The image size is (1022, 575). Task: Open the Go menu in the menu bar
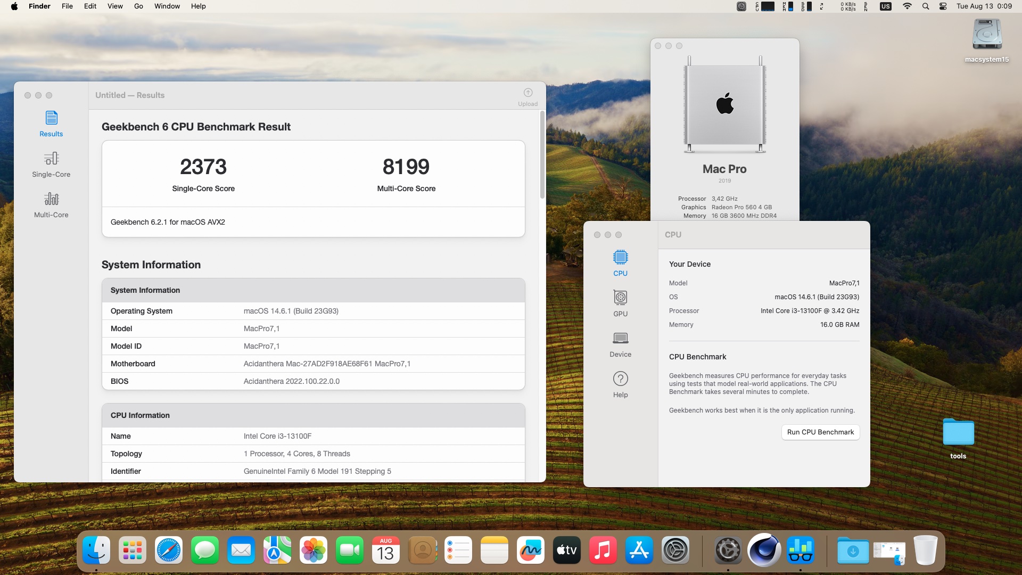pos(138,6)
